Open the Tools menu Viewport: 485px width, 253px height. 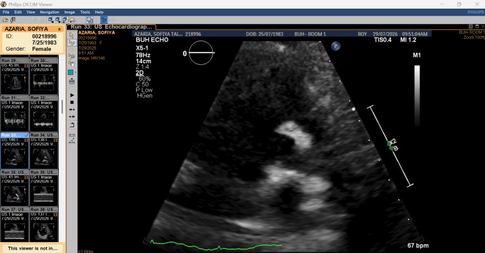85,12
